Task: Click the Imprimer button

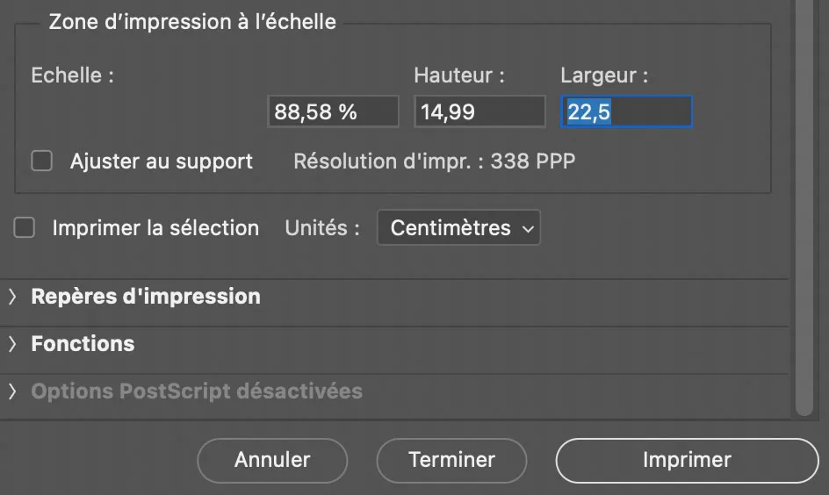Action: pyautogui.click(x=687, y=460)
